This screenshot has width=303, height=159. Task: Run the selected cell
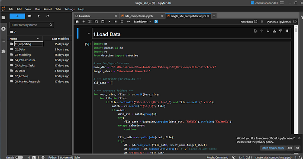pos(109,22)
